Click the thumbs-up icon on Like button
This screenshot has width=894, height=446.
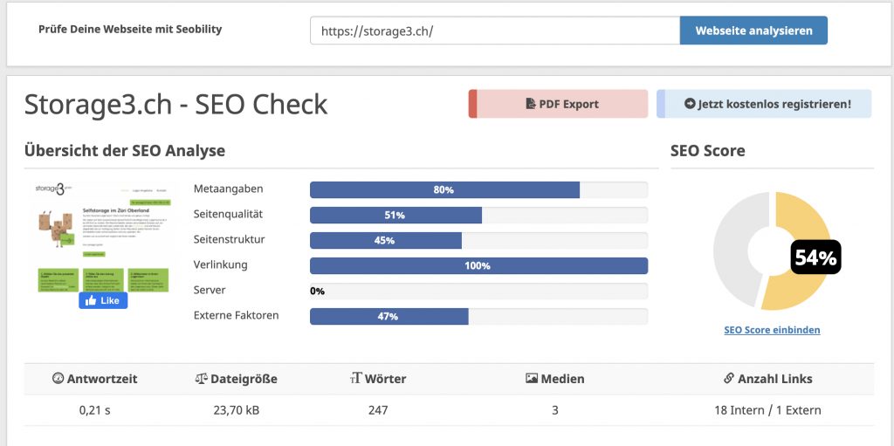90,300
